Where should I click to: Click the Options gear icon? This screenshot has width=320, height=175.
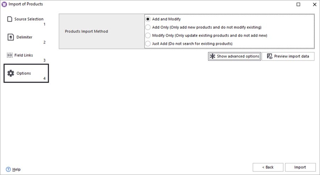pyautogui.click(x=11, y=73)
